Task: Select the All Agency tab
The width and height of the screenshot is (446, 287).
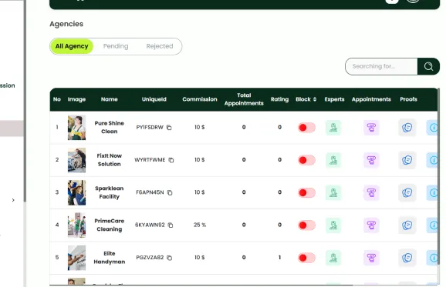Action: point(72,46)
